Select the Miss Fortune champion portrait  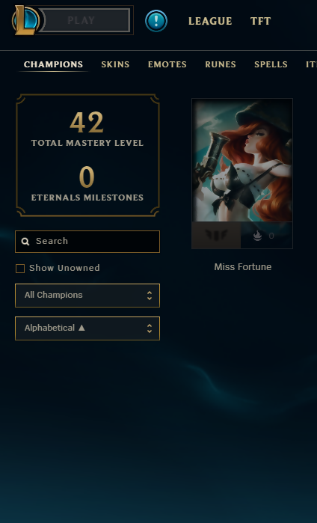pyautogui.click(x=242, y=160)
